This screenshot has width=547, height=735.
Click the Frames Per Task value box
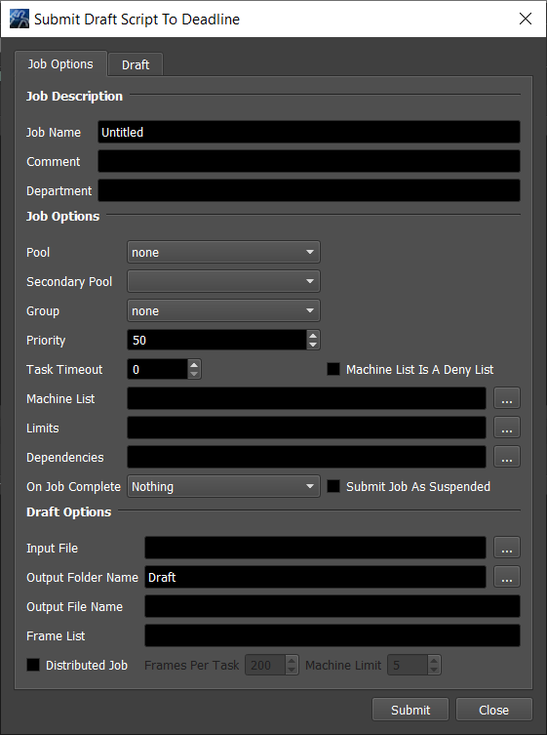click(265, 665)
